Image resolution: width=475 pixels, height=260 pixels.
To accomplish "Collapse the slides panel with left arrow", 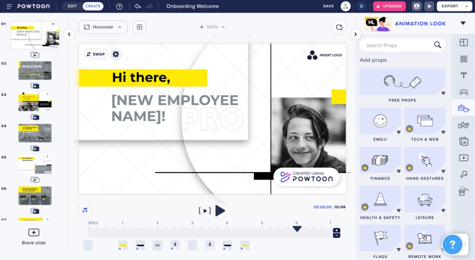I will pos(69,34).
